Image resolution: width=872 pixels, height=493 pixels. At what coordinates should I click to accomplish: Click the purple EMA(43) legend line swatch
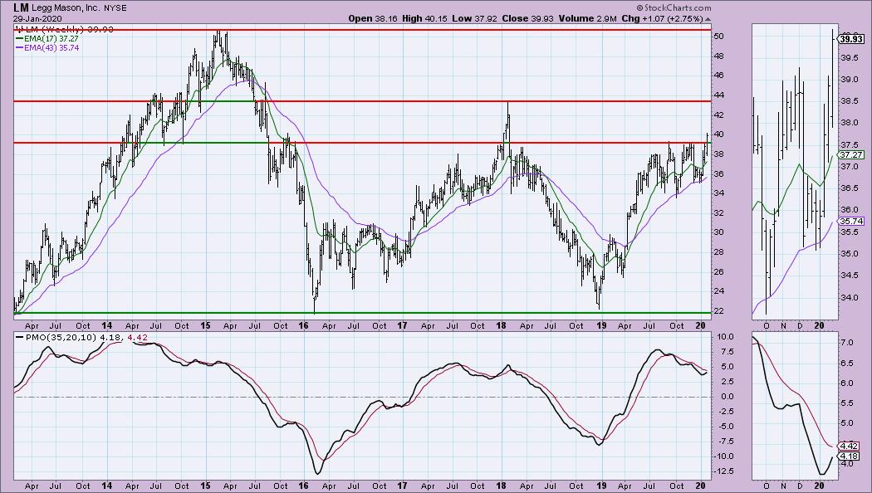pos(19,48)
